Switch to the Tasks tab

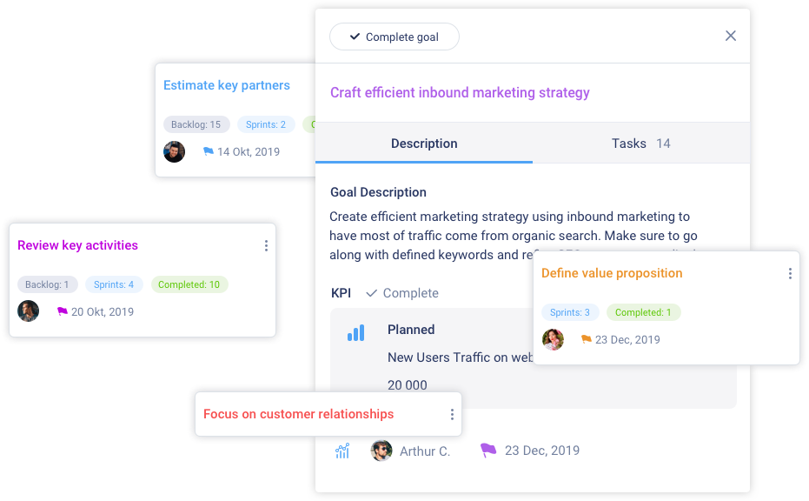[x=640, y=143]
